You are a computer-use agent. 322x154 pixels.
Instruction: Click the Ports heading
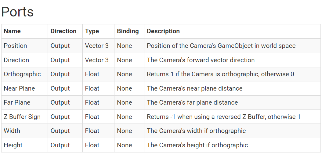pos(17,12)
